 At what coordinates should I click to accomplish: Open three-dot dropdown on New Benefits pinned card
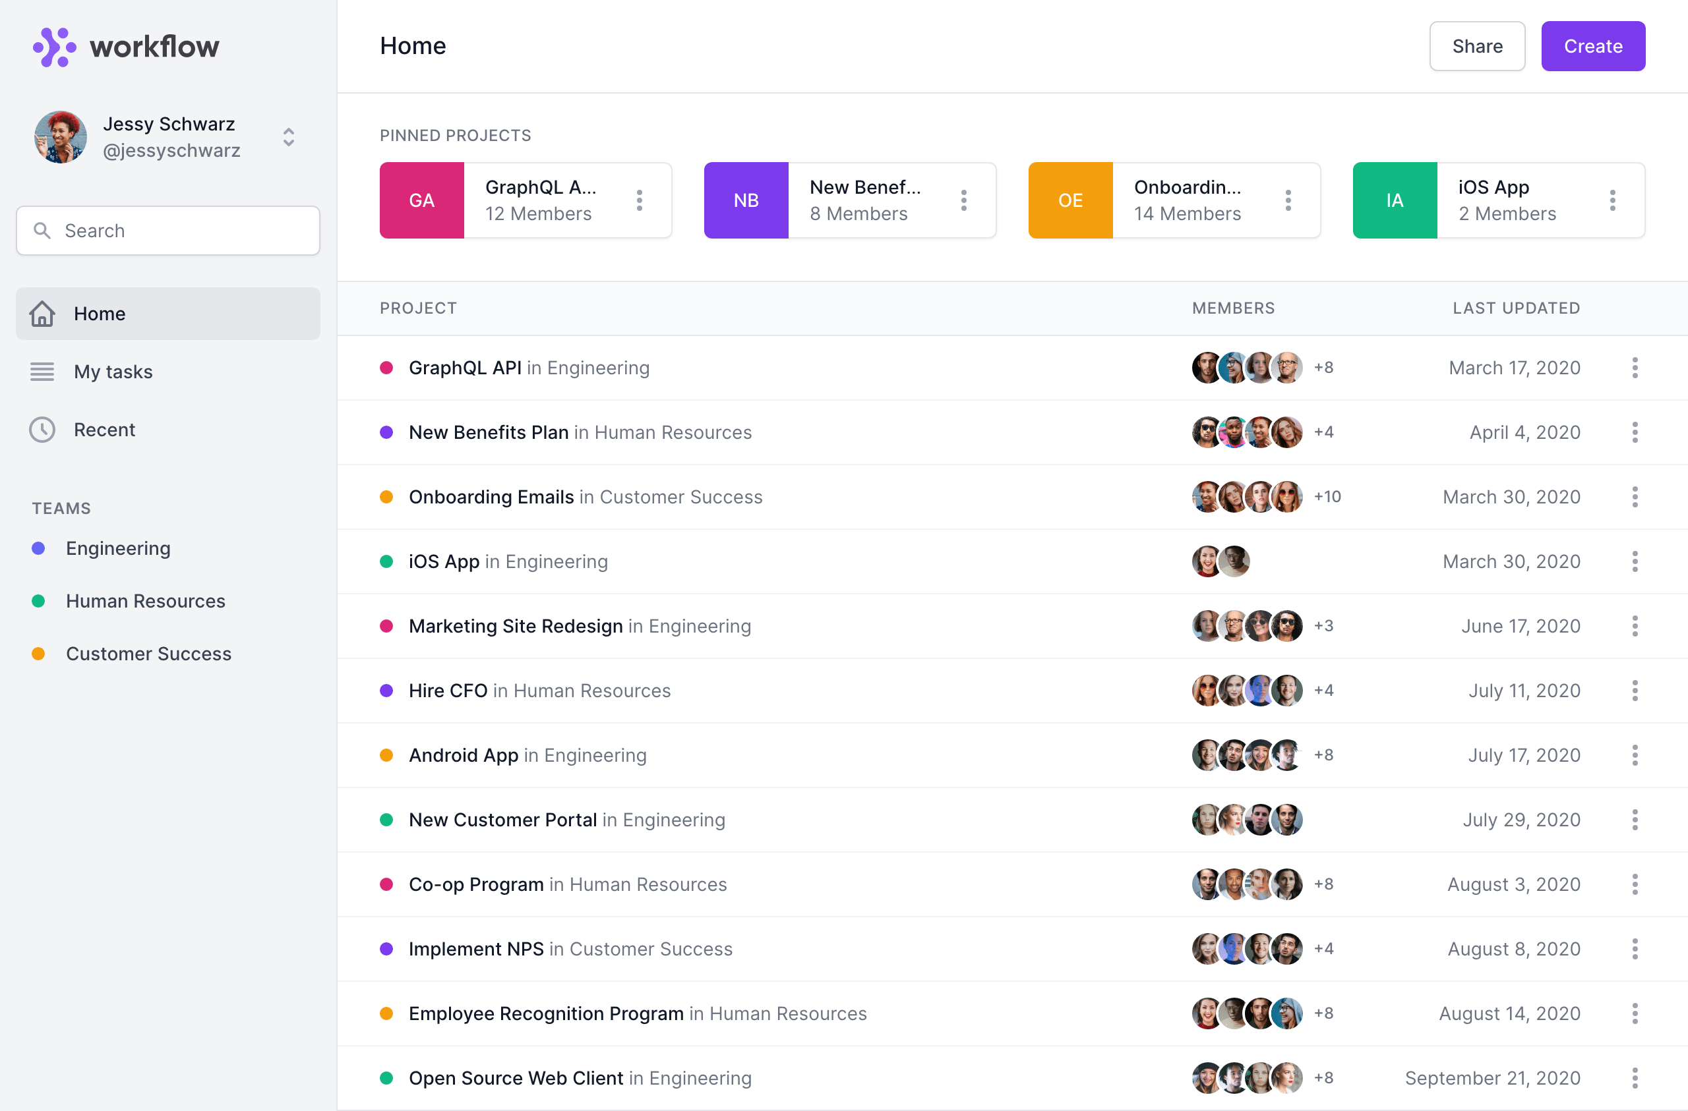[963, 200]
